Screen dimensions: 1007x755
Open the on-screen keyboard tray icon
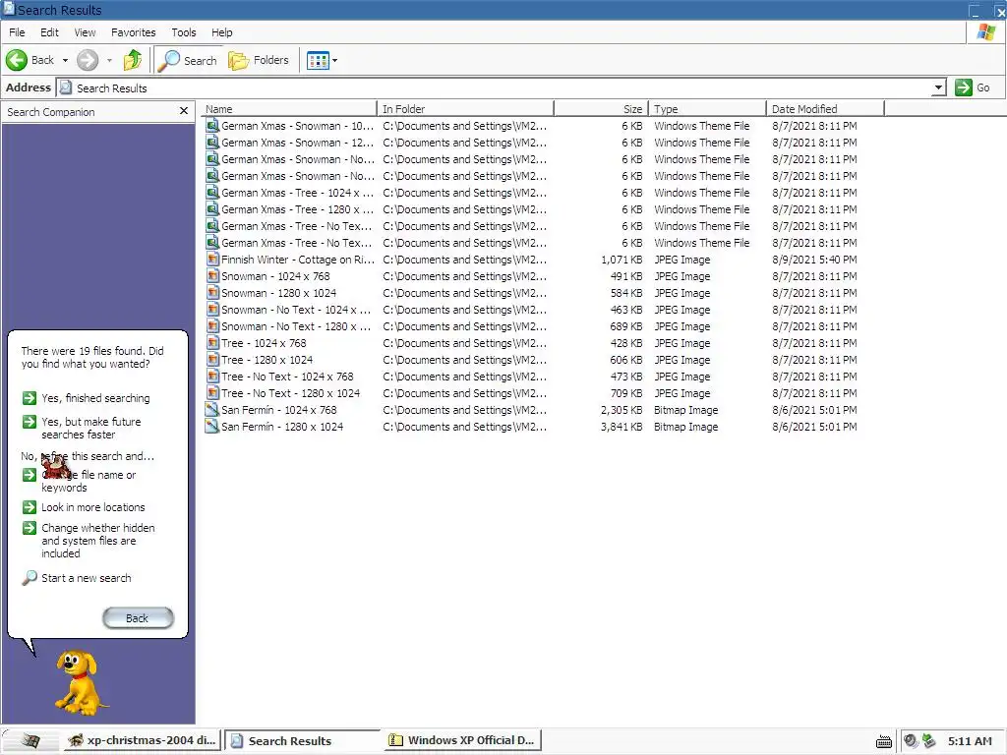pyautogui.click(x=884, y=741)
